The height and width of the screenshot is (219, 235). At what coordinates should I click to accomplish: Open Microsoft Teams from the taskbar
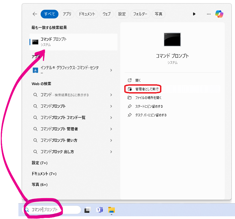[x=100, y=210]
